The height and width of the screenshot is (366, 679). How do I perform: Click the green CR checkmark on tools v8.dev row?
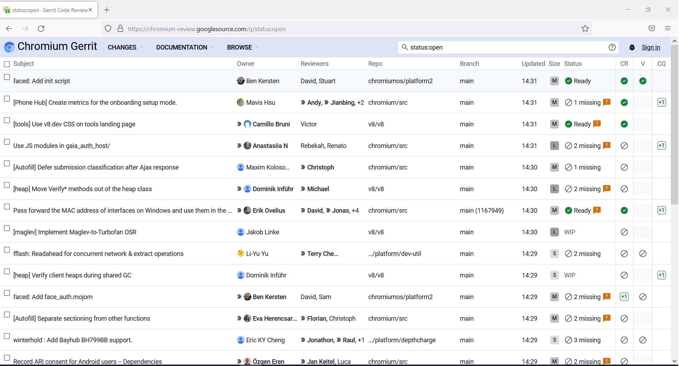coord(624,124)
